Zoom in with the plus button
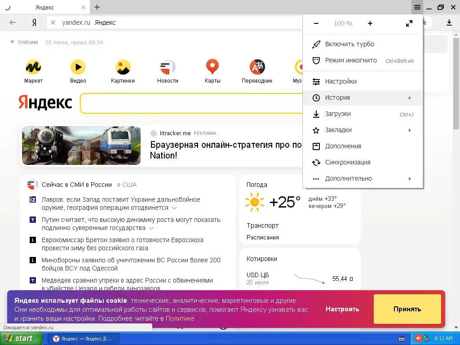This screenshot has width=460, height=345. click(370, 23)
